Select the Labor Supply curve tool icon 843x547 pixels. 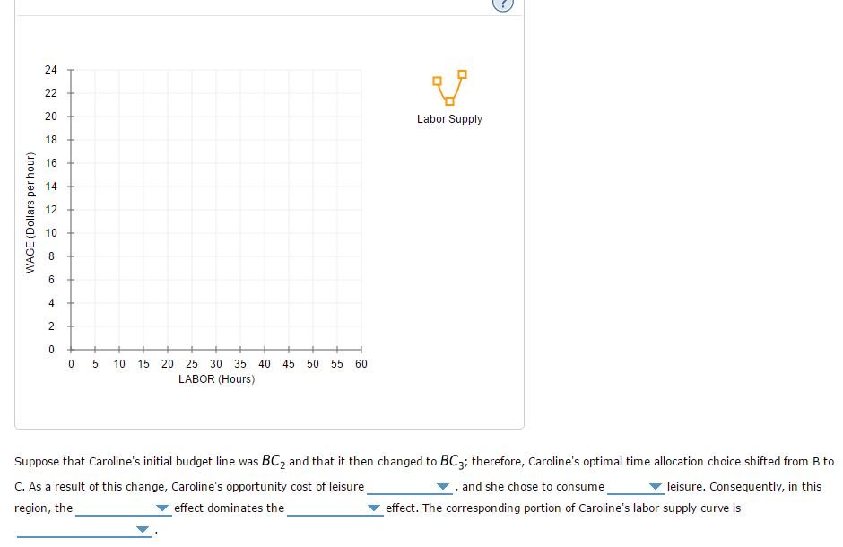pyautogui.click(x=449, y=87)
